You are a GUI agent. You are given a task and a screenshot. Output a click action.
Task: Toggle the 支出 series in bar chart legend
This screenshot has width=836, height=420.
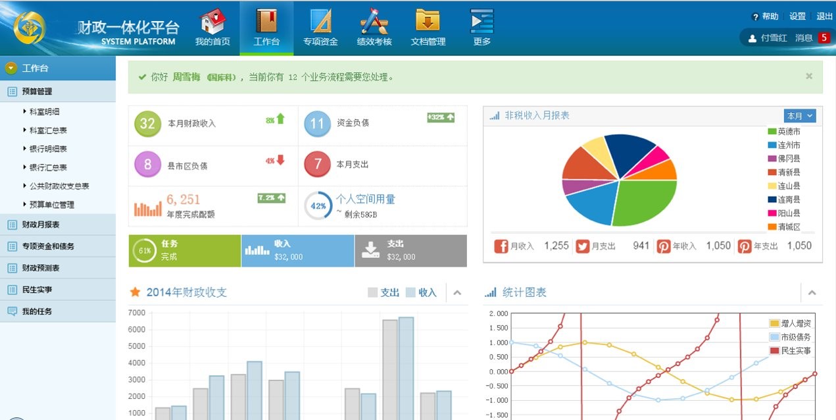[x=383, y=292]
